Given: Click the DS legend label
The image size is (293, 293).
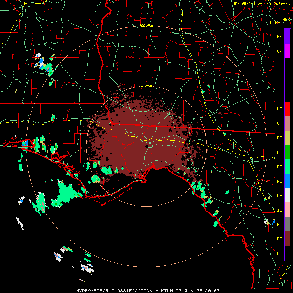Looking at the screenshot, I should tap(280, 196).
